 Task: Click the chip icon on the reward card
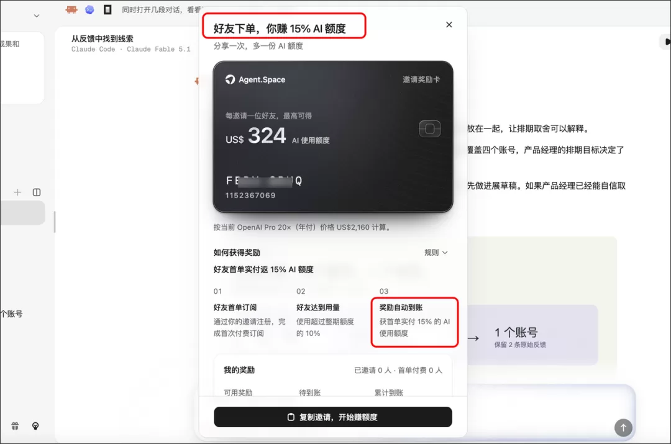[x=430, y=129]
